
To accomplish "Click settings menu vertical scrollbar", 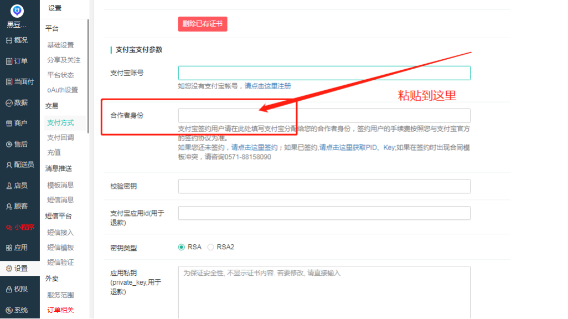I will tap(88, 76).
